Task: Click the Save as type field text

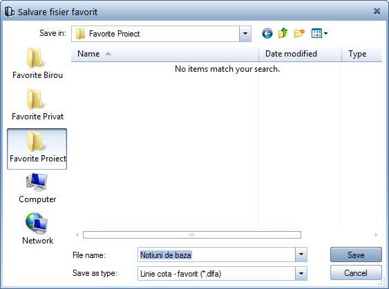Action: 180,274
